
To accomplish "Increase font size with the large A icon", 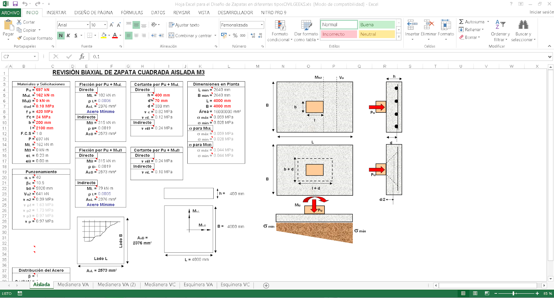I will [111, 25].
